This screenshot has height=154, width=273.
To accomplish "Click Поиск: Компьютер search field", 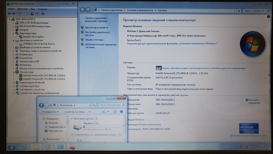I will coord(112,105).
